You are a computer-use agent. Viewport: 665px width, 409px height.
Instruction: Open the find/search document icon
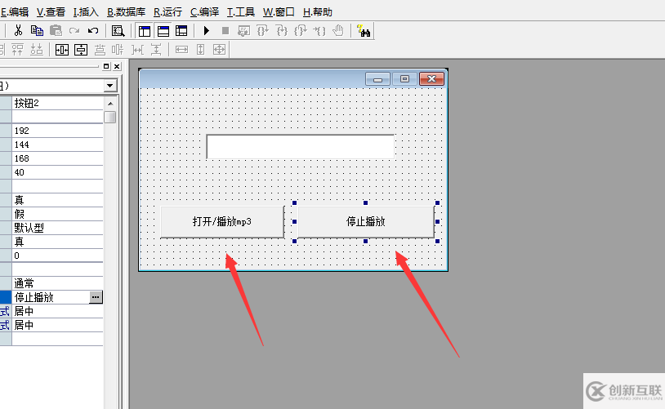click(118, 31)
